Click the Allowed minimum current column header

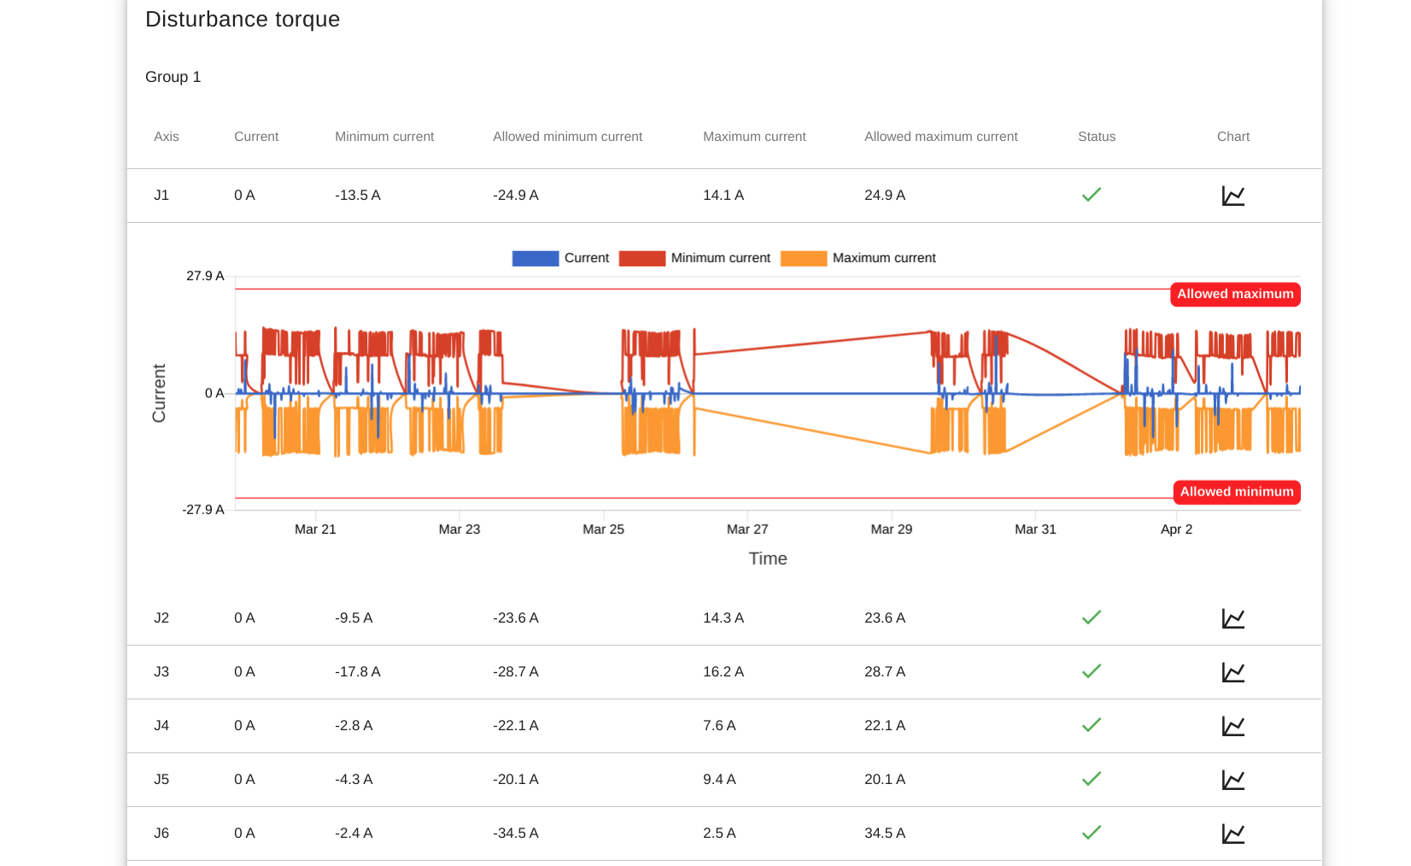(x=567, y=137)
